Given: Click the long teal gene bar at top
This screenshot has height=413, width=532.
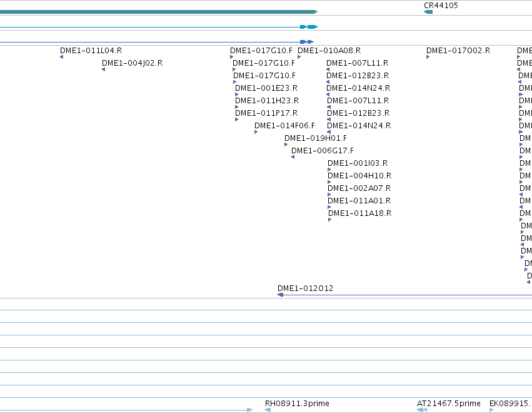Looking at the screenshot, I should pyautogui.click(x=159, y=12).
